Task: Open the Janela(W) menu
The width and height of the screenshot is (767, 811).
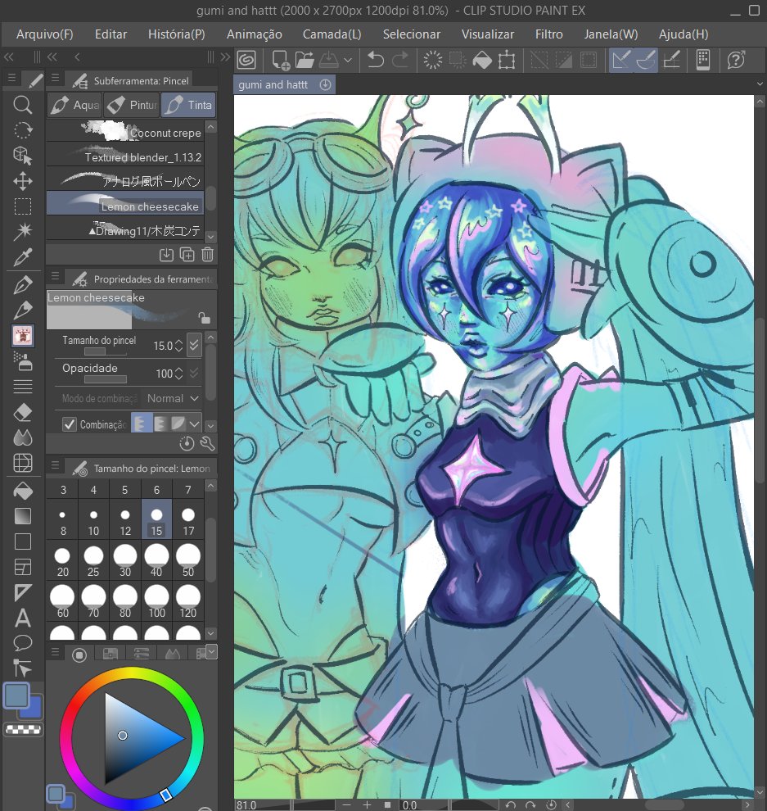Action: pyautogui.click(x=611, y=34)
